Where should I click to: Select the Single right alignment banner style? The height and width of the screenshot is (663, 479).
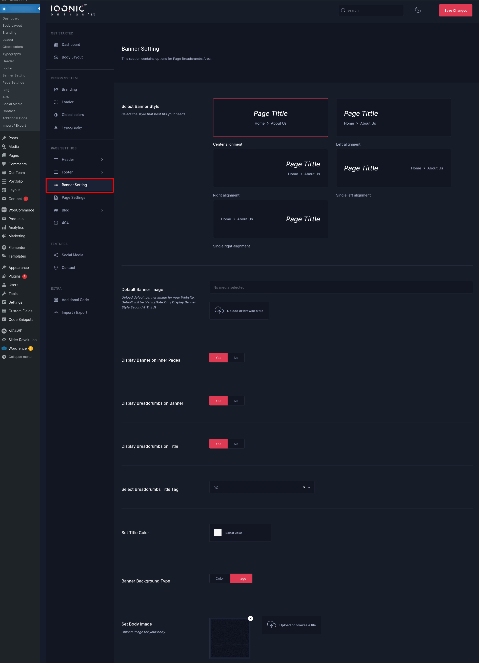point(270,219)
